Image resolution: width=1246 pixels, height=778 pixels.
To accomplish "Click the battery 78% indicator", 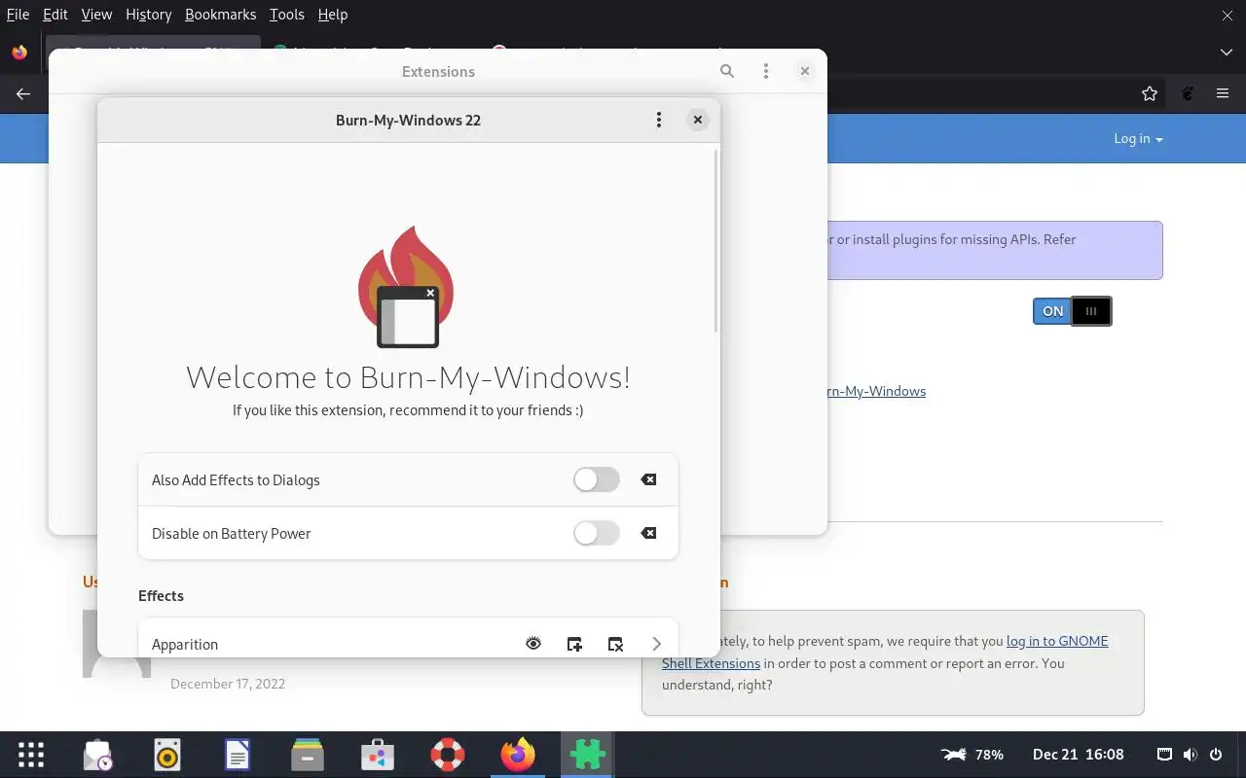I will 972,755.
